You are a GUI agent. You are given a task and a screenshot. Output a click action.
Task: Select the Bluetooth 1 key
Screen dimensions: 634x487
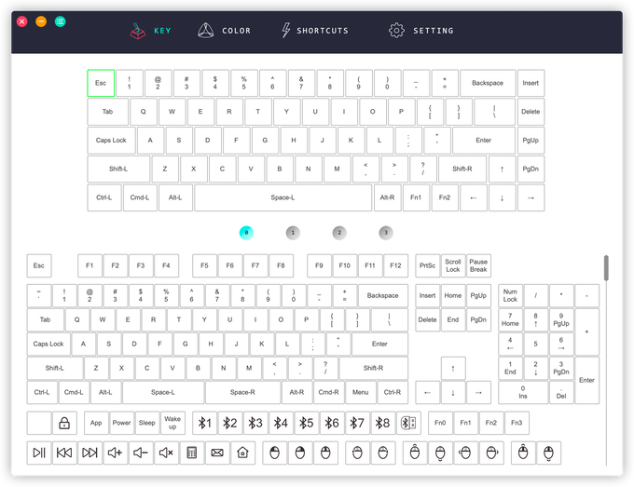(x=204, y=423)
